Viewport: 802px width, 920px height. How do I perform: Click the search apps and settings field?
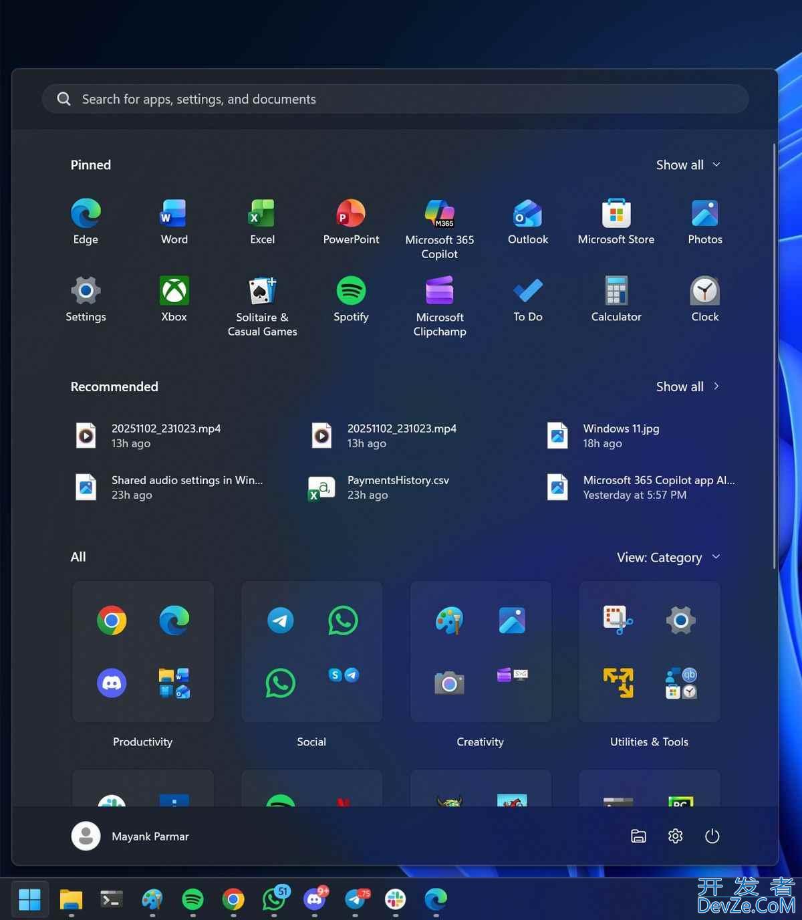pos(395,99)
